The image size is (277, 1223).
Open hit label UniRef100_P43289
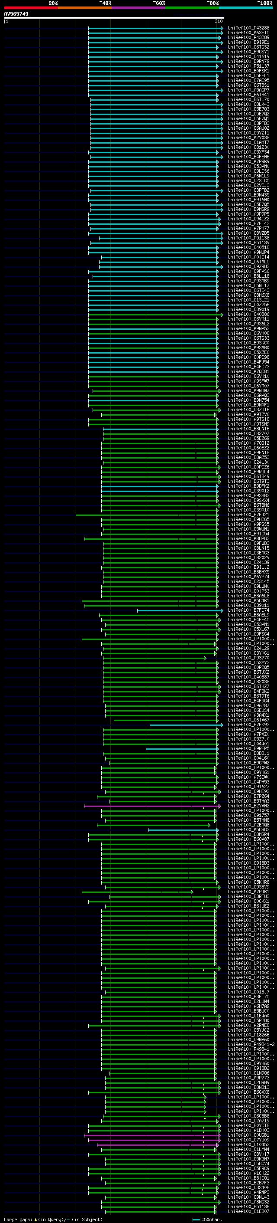pyautogui.click(x=248, y=37)
